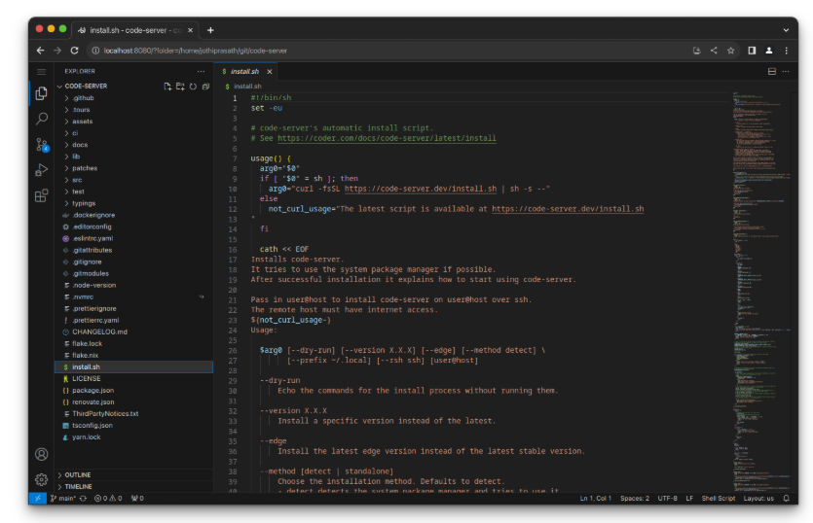Toggle the browser side panel button

(x=751, y=50)
